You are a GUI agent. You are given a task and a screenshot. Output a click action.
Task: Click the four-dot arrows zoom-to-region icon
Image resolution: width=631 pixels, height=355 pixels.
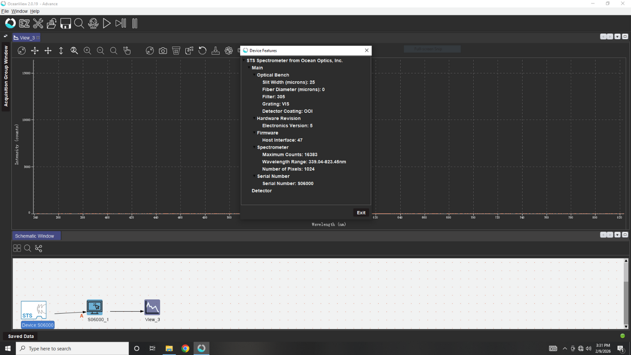pos(34,51)
